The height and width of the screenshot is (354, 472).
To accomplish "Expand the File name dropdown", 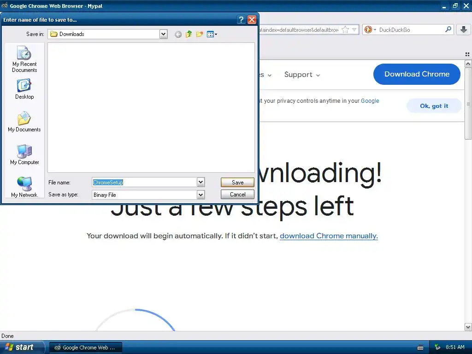I will click(201, 182).
